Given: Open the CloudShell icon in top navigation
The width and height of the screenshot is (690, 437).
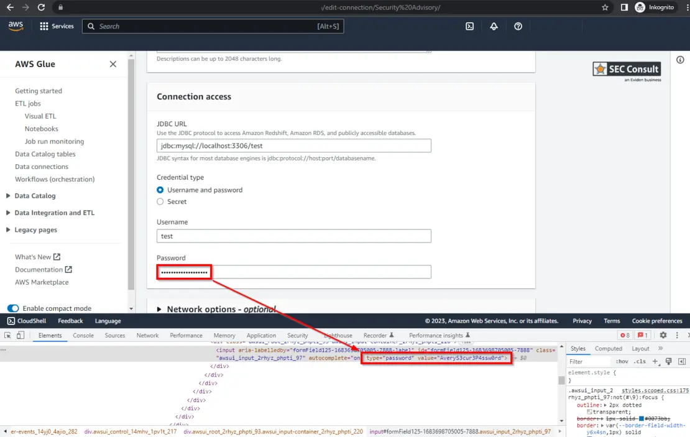Looking at the screenshot, I should (469, 26).
